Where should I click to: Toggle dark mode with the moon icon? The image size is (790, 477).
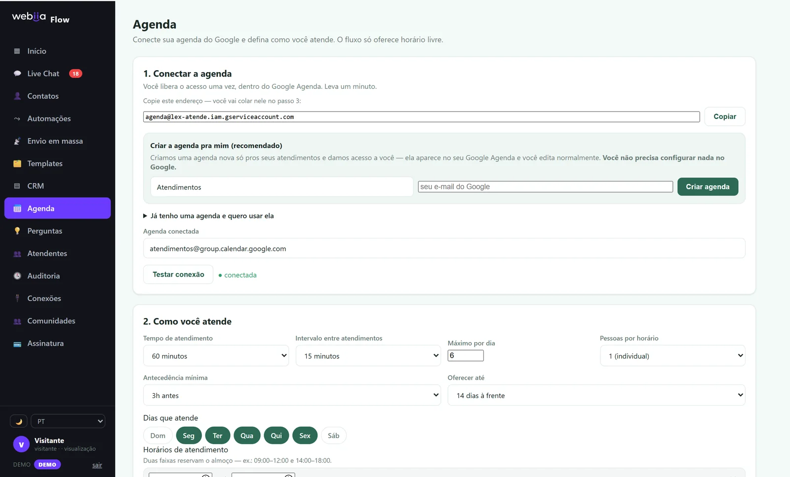[19, 421]
